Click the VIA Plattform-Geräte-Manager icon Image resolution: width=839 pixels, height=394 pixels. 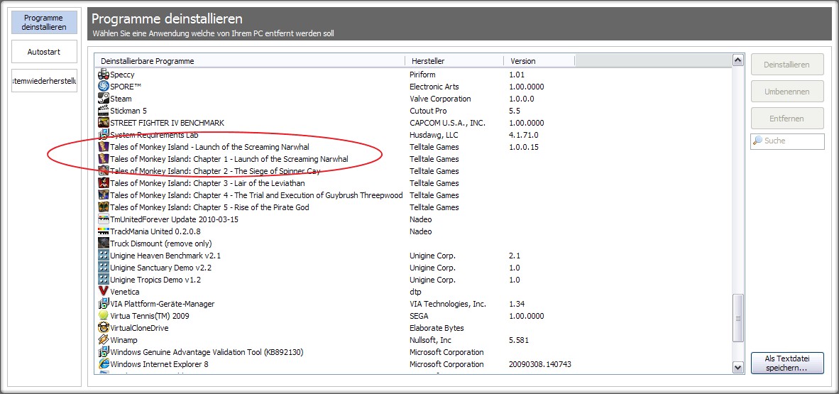point(104,304)
